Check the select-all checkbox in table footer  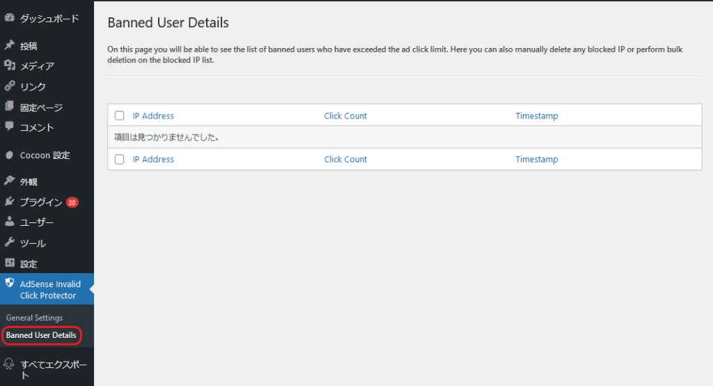point(119,159)
